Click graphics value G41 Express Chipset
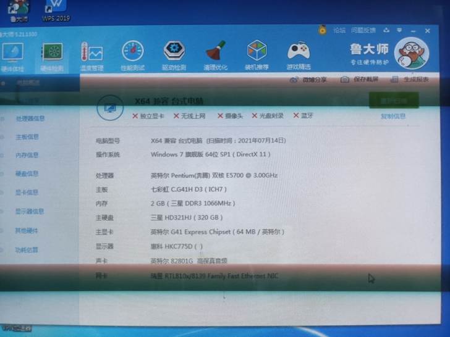 [x=217, y=232]
